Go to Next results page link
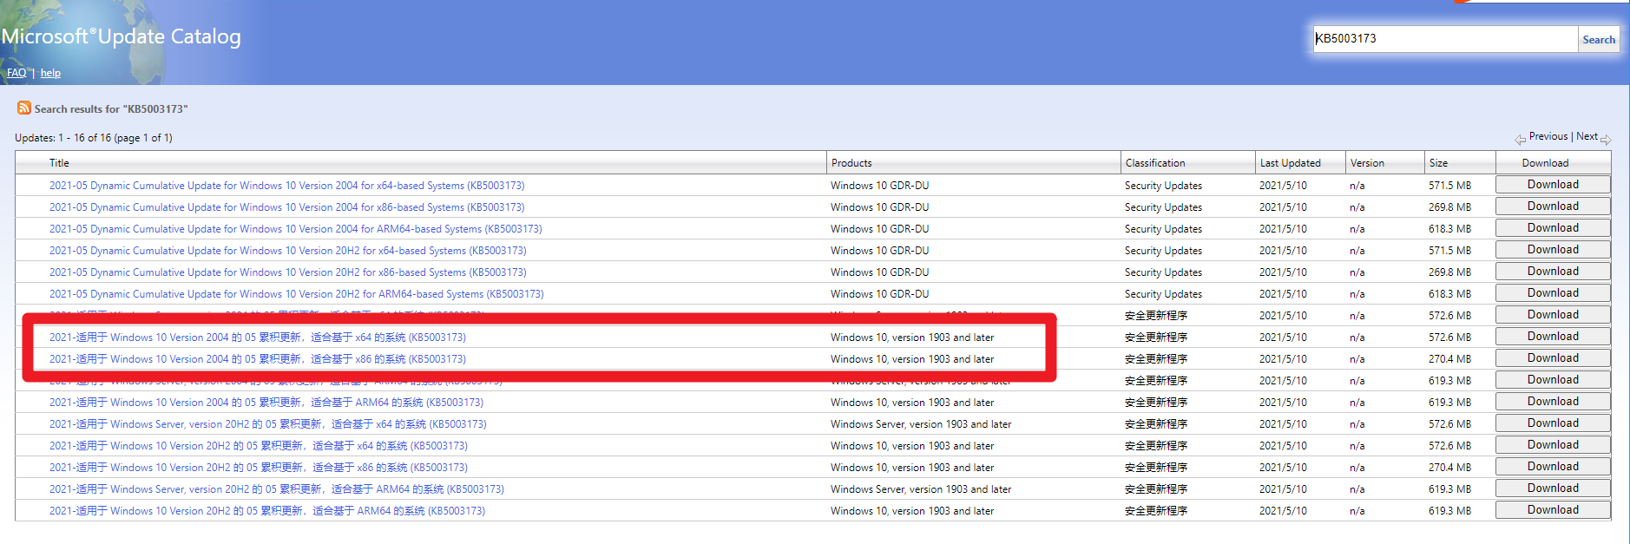The width and height of the screenshot is (1630, 544). pyautogui.click(x=1587, y=136)
